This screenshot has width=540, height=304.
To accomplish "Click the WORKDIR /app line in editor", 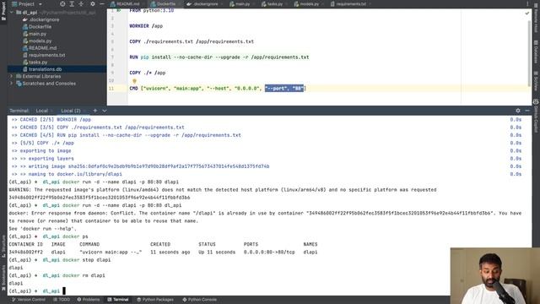I will pyautogui.click(x=146, y=26).
